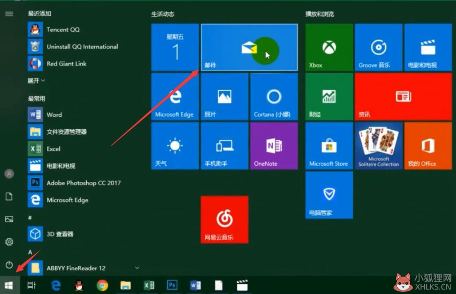Open the 电脑管家 tile

tap(329, 195)
